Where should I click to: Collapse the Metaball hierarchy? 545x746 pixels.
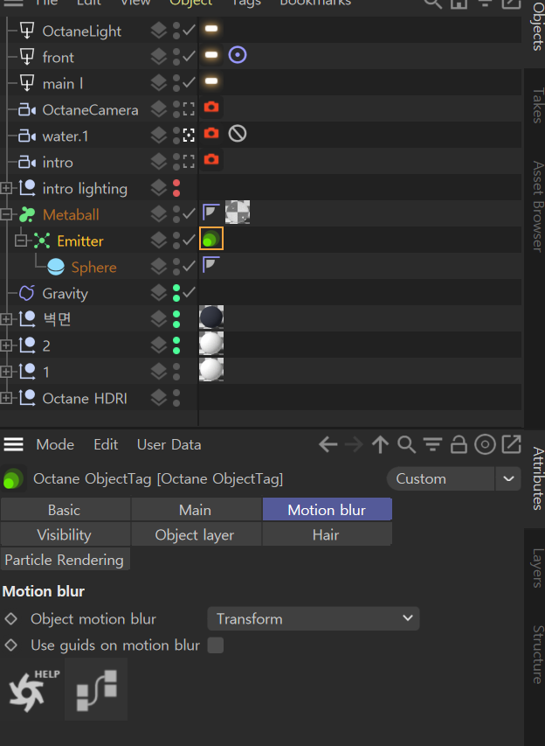6,215
